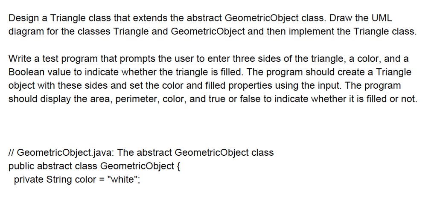437x218 pixels.
Task: Click the "white" string literal in code
Action: coord(122,179)
